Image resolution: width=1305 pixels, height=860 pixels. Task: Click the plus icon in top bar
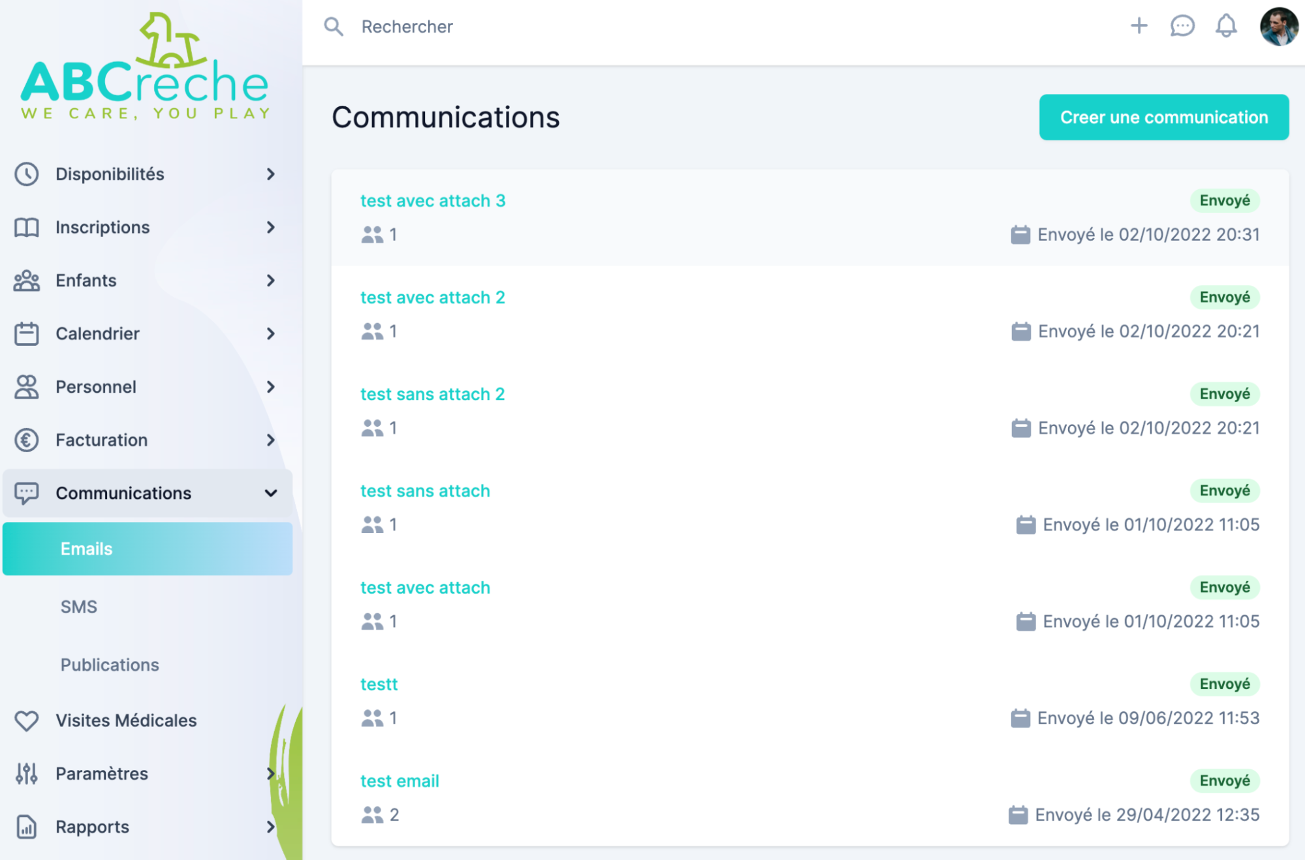1139,26
